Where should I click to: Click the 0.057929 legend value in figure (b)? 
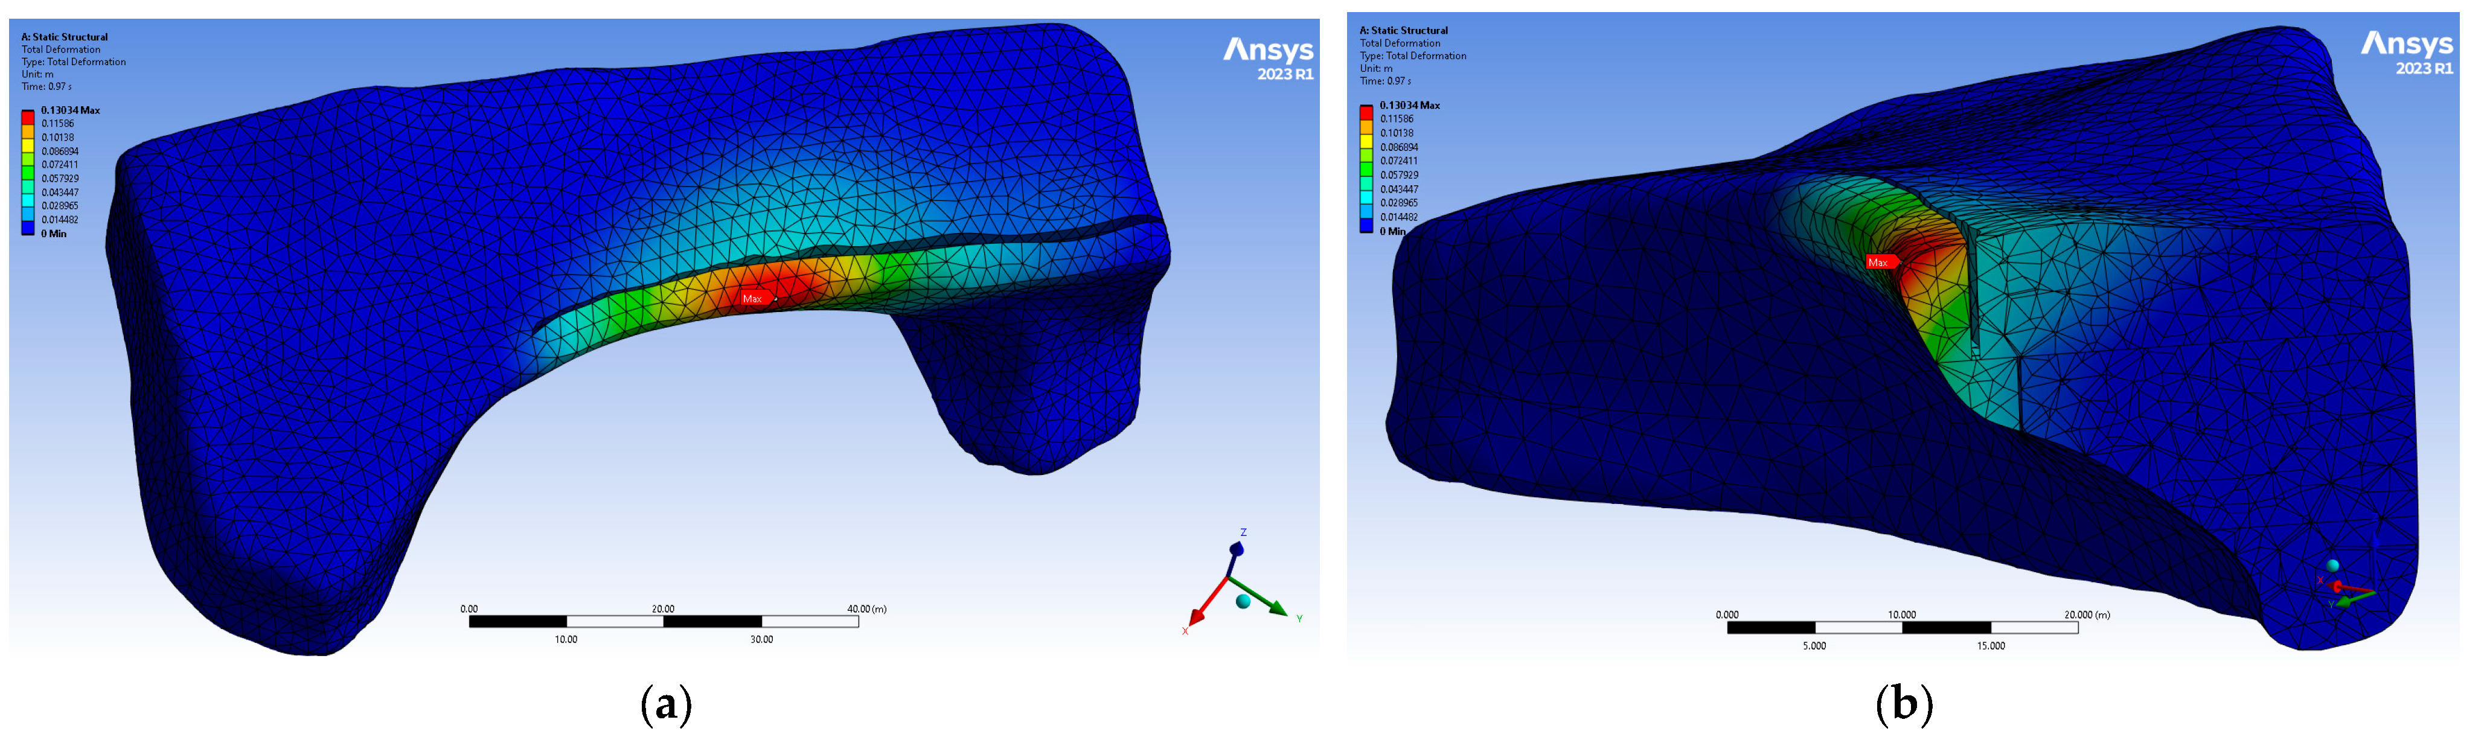[1399, 176]
